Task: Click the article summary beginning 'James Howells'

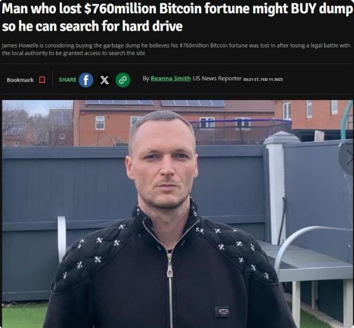Action: click(x=176, y=49)
